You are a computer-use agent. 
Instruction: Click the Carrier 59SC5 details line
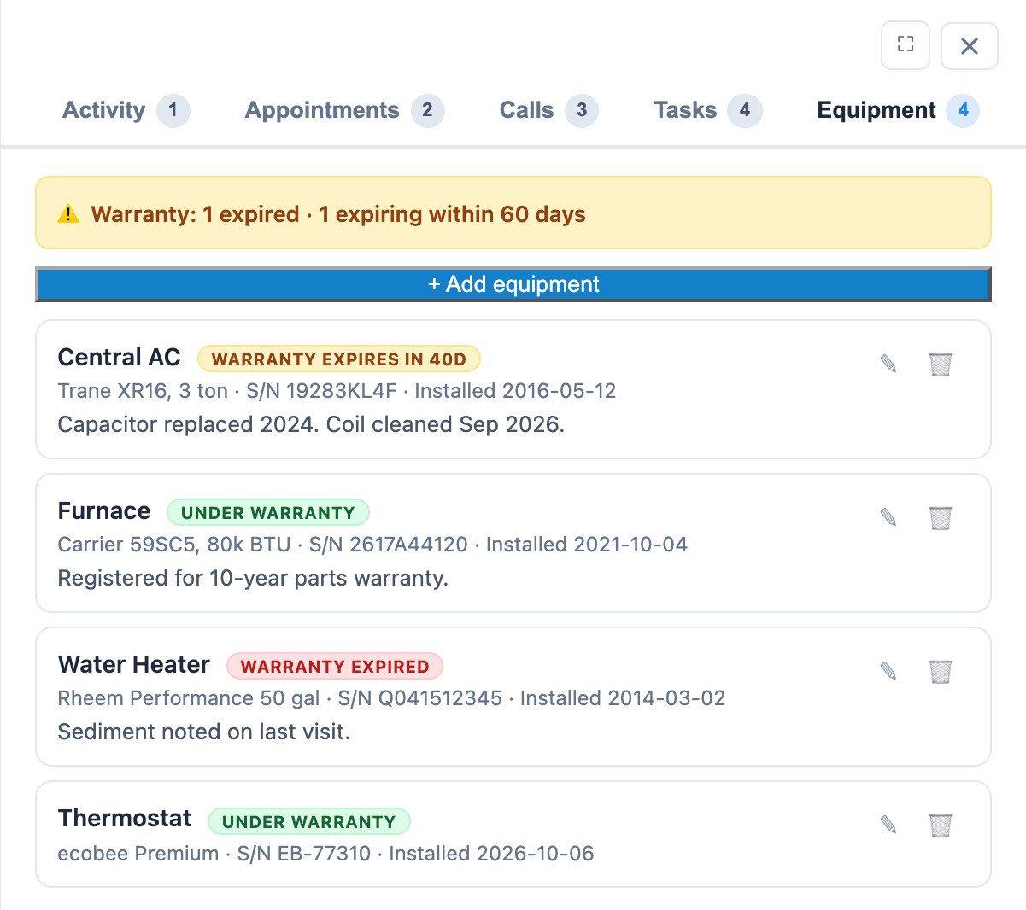coord(372,545)
